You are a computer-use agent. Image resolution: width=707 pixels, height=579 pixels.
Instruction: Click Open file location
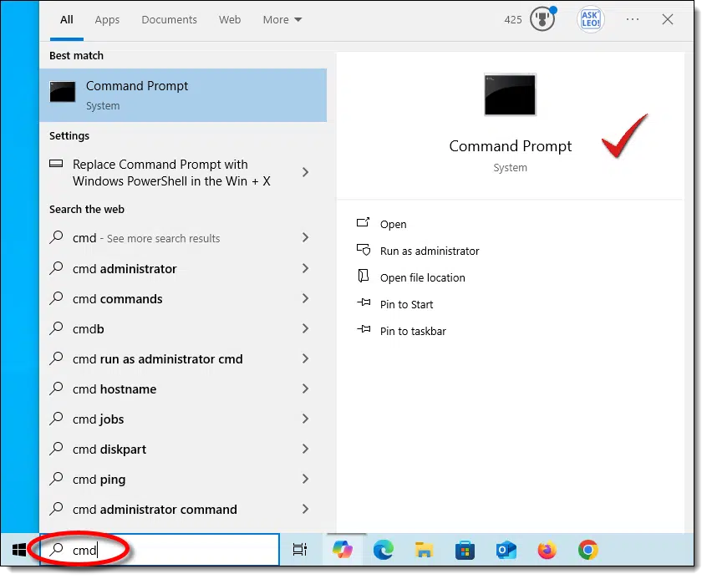[x=422, y=277]
